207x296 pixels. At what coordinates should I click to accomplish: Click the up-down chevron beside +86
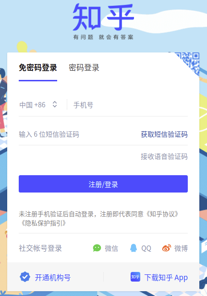pyautogui.click(x=55, y=104)
